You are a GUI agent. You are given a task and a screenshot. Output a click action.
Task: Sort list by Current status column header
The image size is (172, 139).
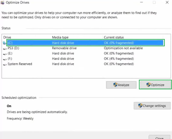(x=114, y=37)
